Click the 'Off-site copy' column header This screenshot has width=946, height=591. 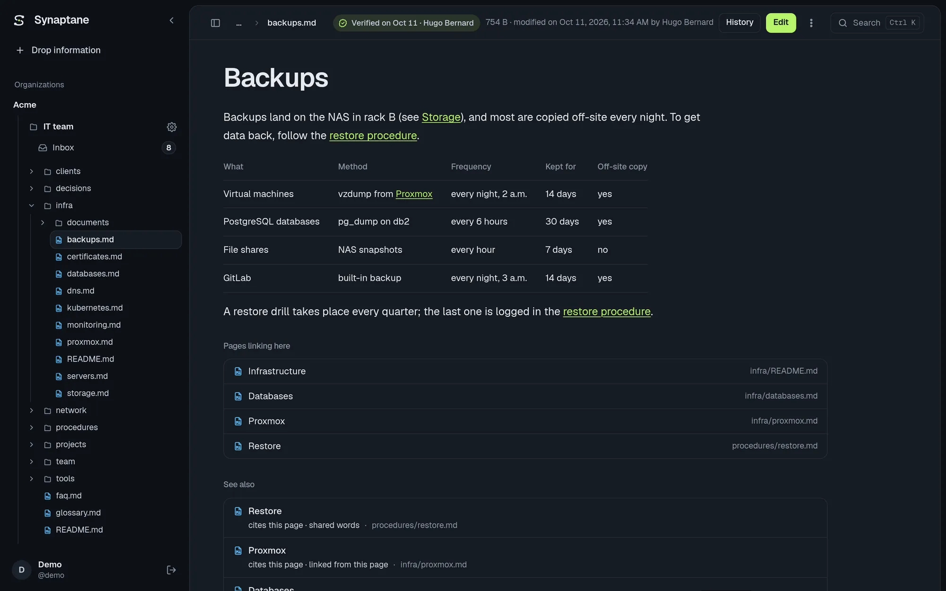click(x=622, y=166)
